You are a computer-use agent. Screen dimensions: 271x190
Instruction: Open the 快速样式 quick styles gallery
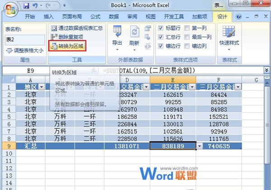click(229, 38)
